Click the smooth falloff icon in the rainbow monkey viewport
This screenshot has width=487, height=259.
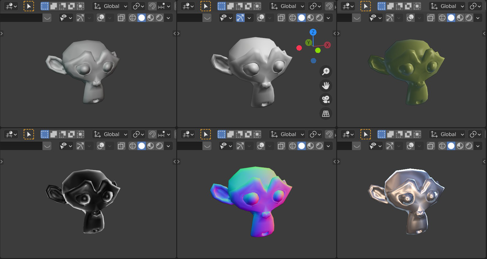point(207,146)
